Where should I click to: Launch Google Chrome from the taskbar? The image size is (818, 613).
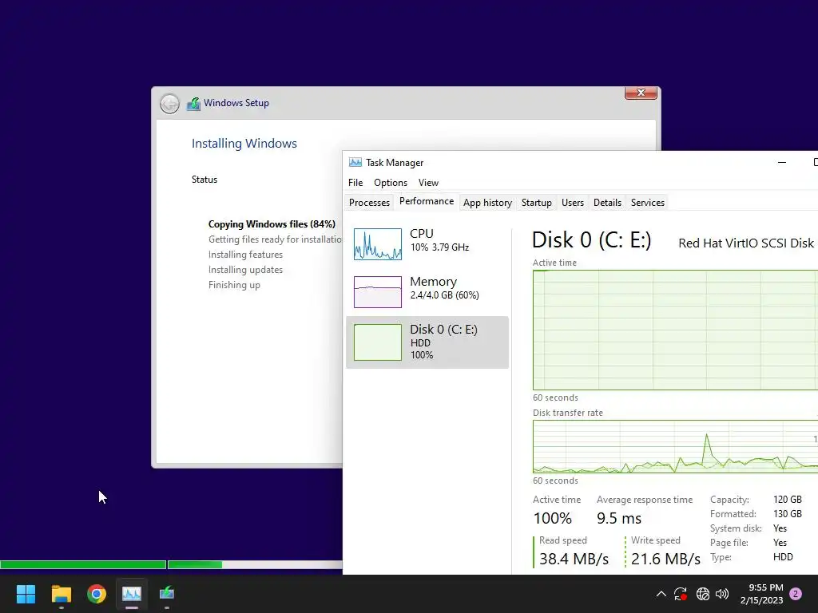click(97, 594)
